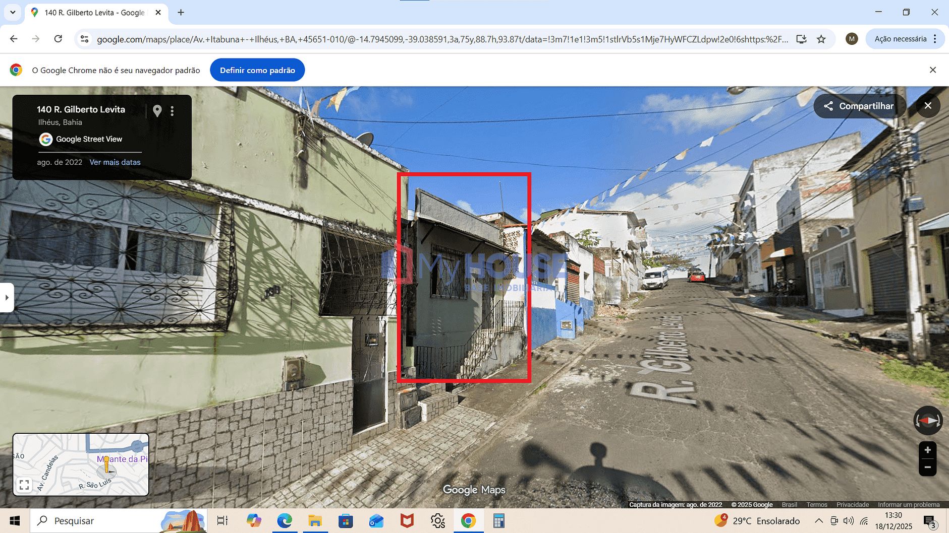Click the install app icon in address bar
The image size is (949, 533).
click(x=801, y=39)
